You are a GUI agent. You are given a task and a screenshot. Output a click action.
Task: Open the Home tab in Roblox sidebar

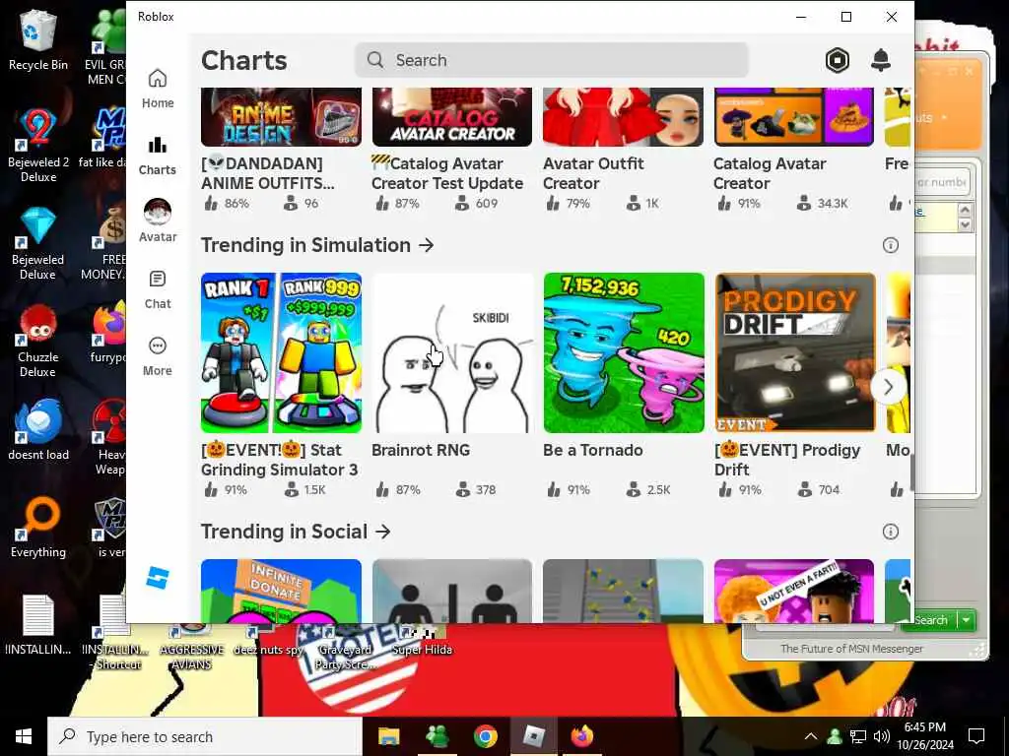point(158,89)
